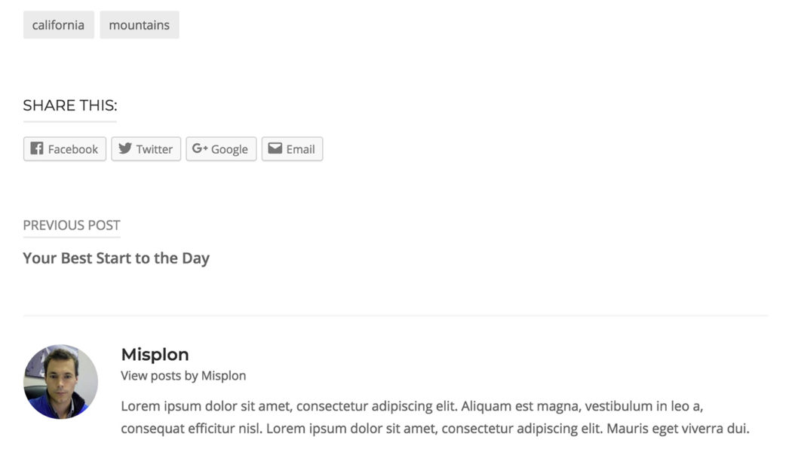The height and width of the screenshot is (455, 792).
Task: Click the author avatar photo
Action: [x=60, y=382]
